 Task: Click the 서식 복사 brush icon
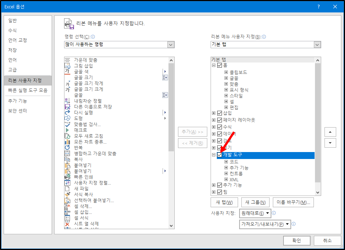tap(67, 194)
